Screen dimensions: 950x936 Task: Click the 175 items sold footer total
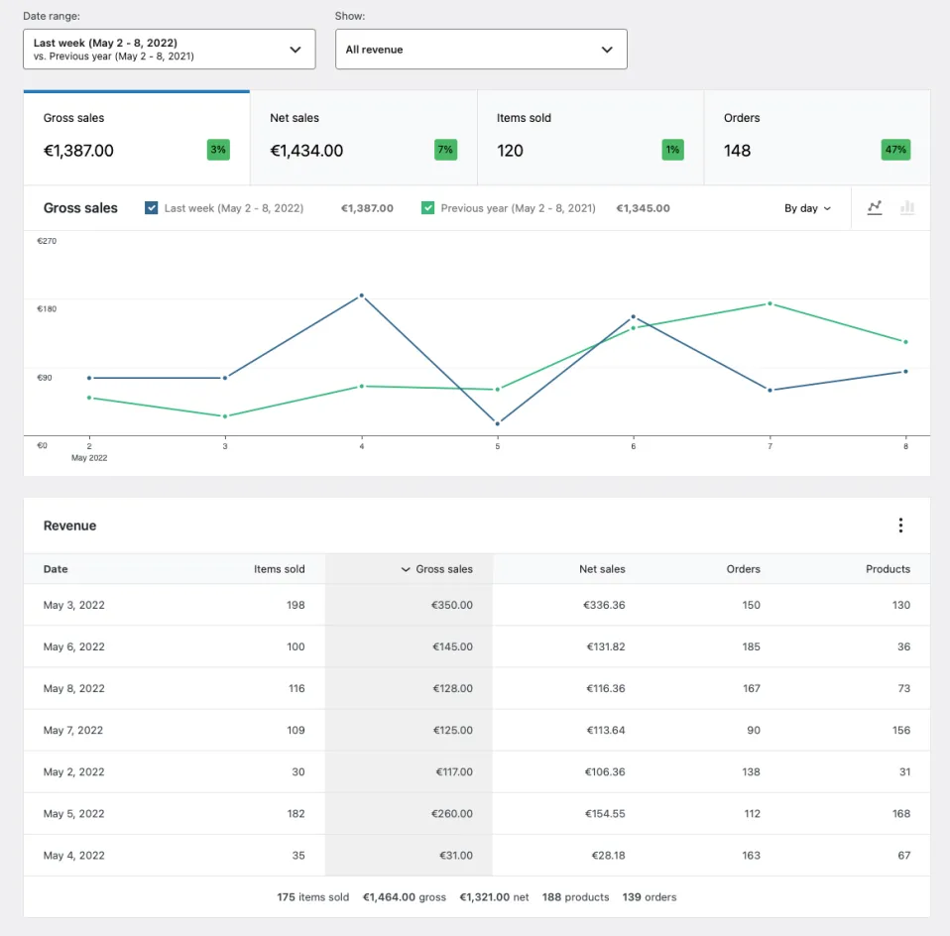312,897
